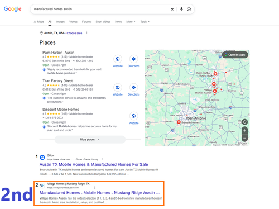Open the three-dot menu for the Zillow result

tap(103, 159)
